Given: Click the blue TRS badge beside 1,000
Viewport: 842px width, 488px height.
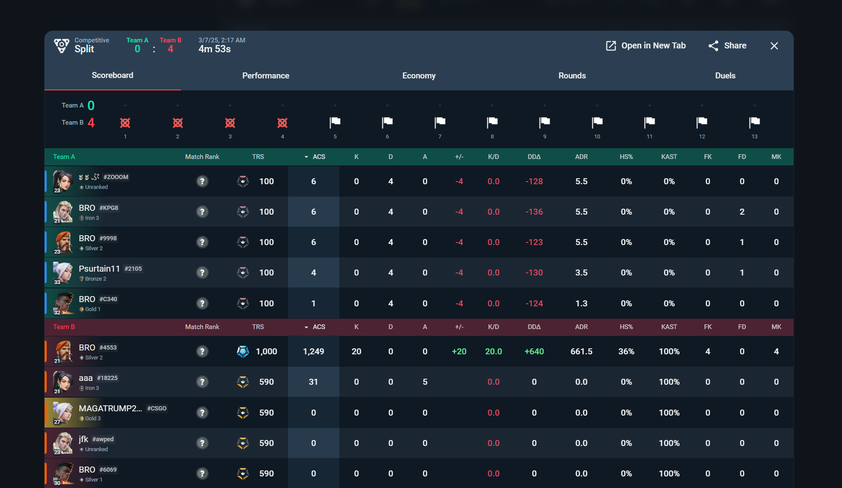Looking at the screenshot, I should point(243,351).
